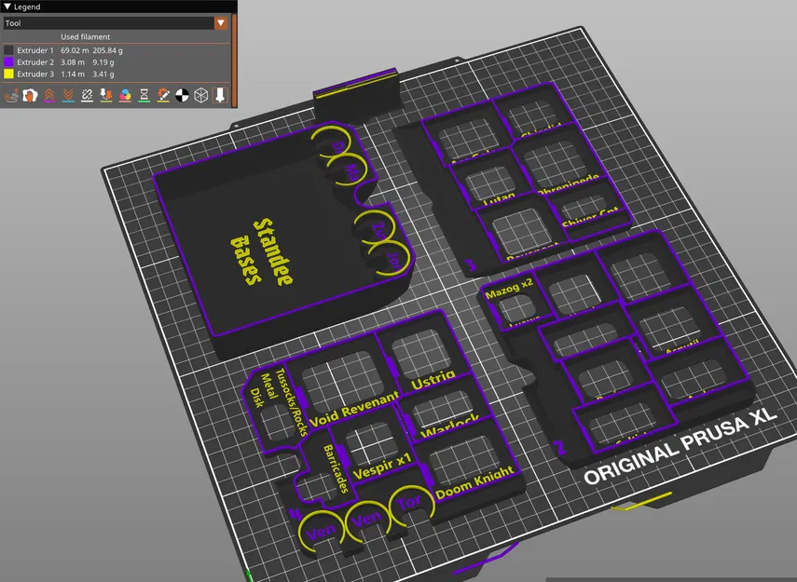Viewport: 797px width, 582px height.
Task: Click the 205.84 g filament weight value
Action: (108, 50)
